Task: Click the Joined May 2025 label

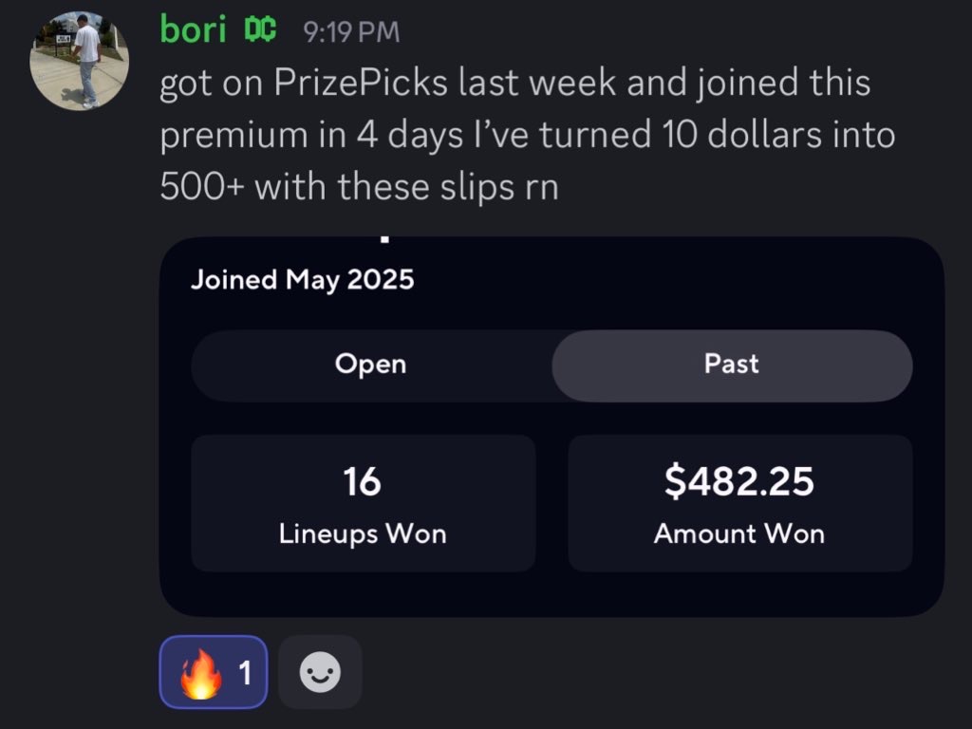Action: (302, 280)
